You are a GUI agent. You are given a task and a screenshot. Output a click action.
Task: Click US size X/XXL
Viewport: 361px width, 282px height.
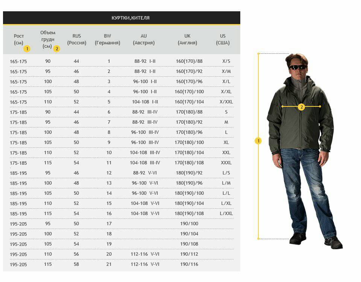pyautogui.click(x=226, y=102)
